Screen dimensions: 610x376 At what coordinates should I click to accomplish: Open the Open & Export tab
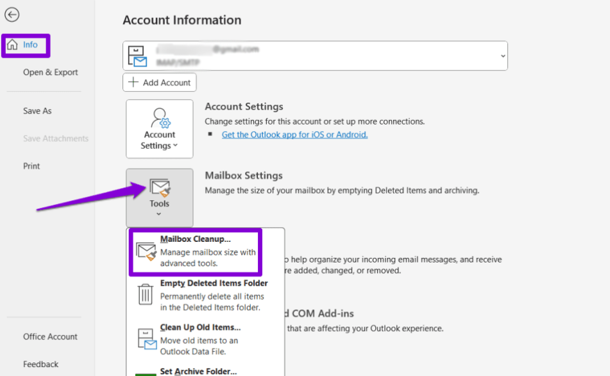click(50, 73)
